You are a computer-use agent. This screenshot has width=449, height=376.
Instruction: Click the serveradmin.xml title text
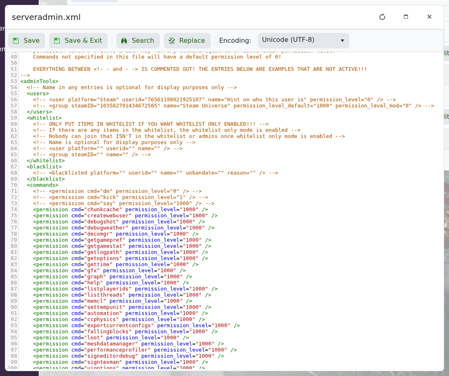tap(46, 17)
